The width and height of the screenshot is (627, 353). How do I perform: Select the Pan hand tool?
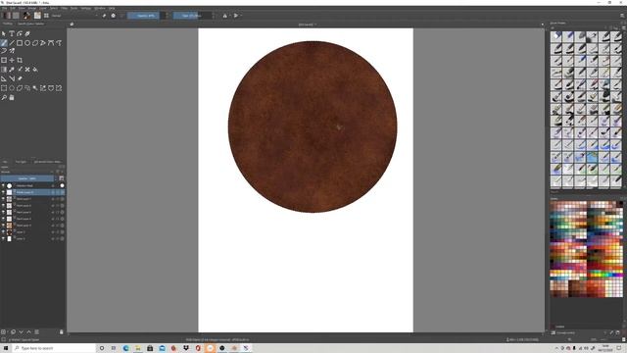click(x=12, y=97)
